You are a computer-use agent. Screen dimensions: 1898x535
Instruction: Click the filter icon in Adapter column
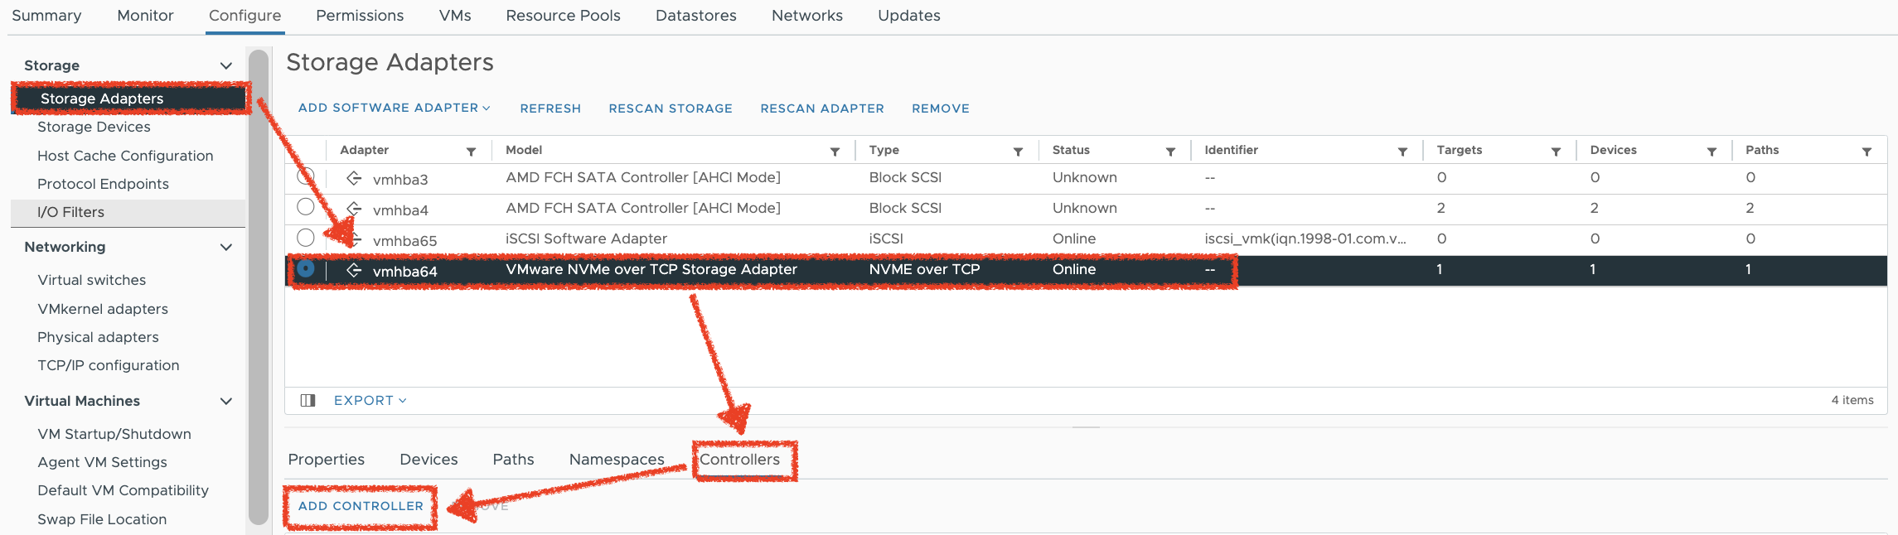tap(471, 152)
